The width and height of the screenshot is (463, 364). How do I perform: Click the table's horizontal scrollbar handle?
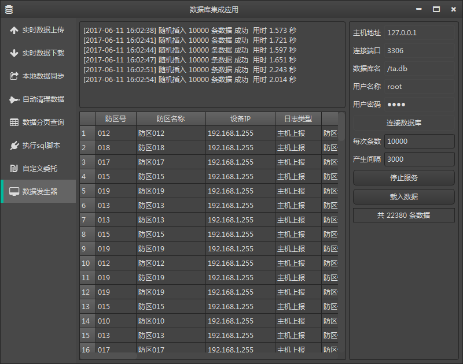tap(108, 356)
